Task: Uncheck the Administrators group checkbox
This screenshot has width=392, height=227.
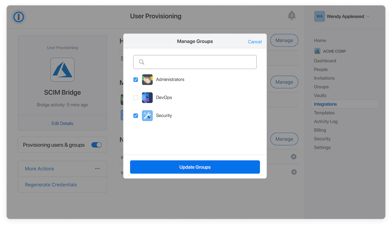Action: click(136, 79)
